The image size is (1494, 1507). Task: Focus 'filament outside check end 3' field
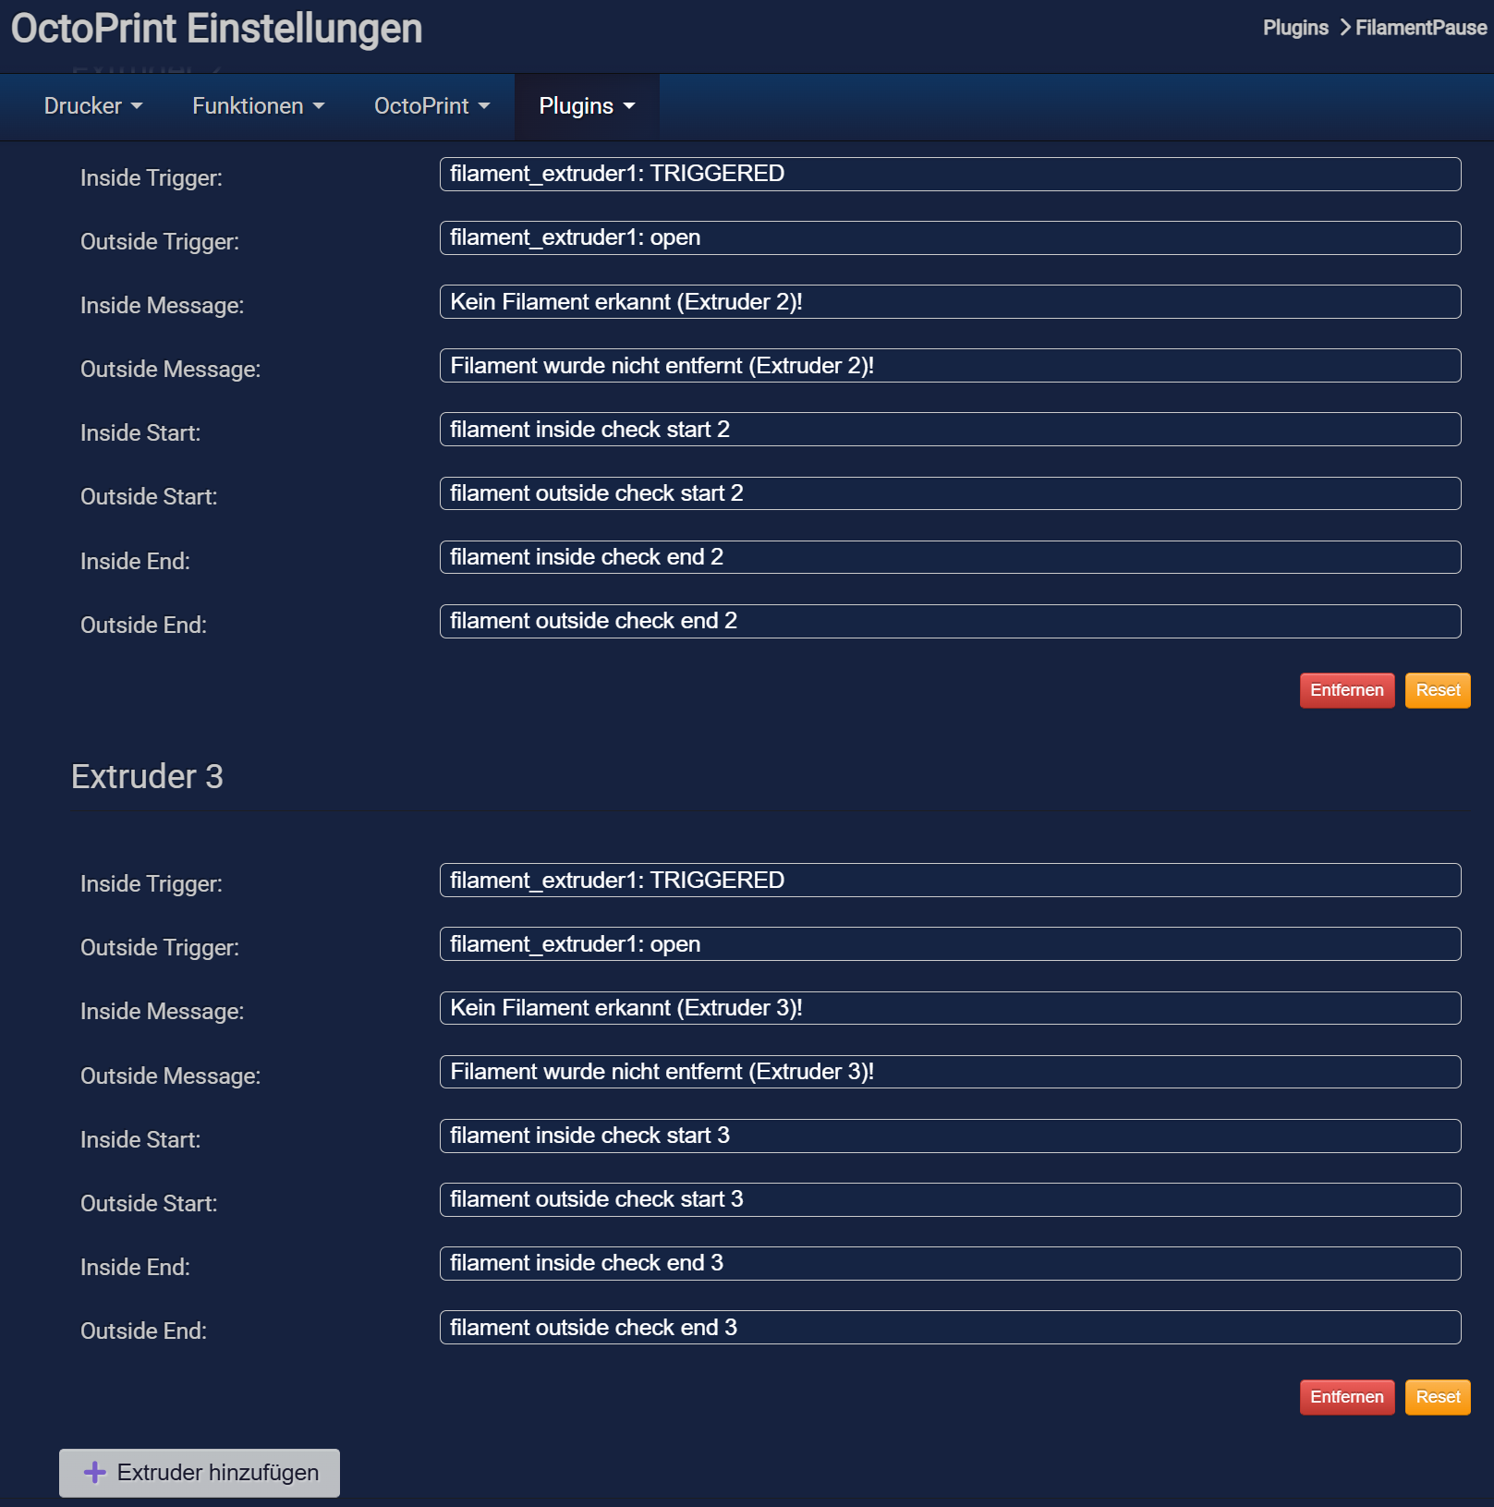coord(950,1328)
